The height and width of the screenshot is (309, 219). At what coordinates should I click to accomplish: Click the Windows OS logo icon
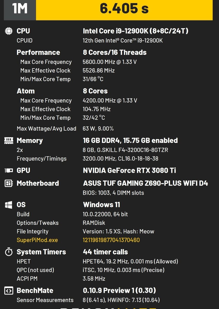pyautogui.click(x=9, y=205)
